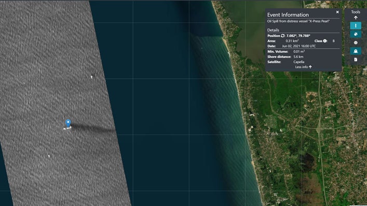
Task: Toggle the exclamation alert events tool
Action: tap(356, 26)
